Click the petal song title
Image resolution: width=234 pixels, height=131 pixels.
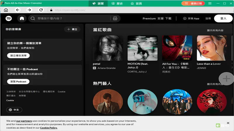[x=97, y=64]
